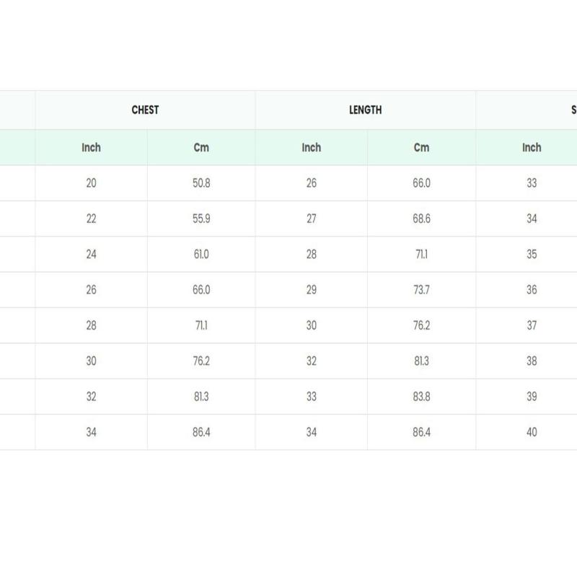
Task: Click the Cm subheader under LENGTH
Action: click(x=421, y=147)
